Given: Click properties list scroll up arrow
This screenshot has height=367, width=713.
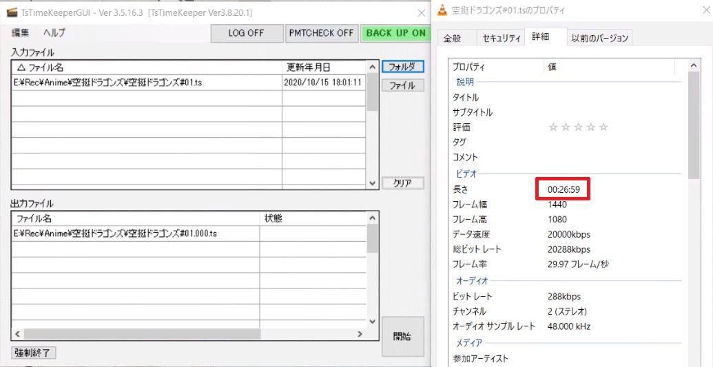Looking at the screenshot, I should (694, 66).
